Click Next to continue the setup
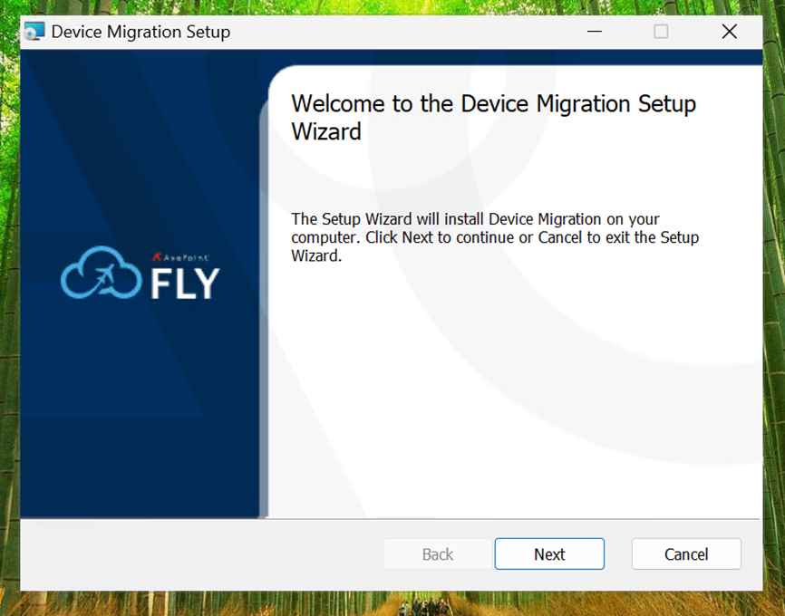This screenshot has height=616, width=785. coord(549,554)
